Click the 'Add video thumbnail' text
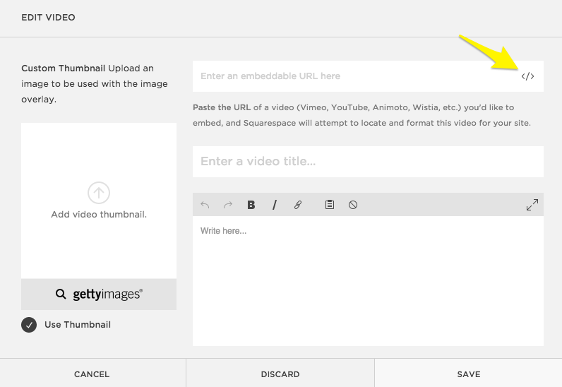Screen dimensions: 562x387 tap(99, 215)
